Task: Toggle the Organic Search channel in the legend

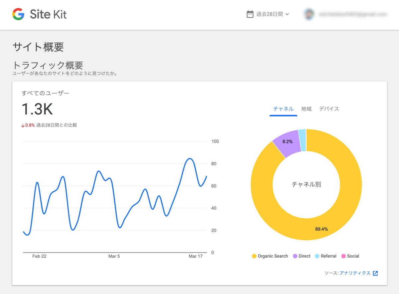Action: tap(270, 256)
